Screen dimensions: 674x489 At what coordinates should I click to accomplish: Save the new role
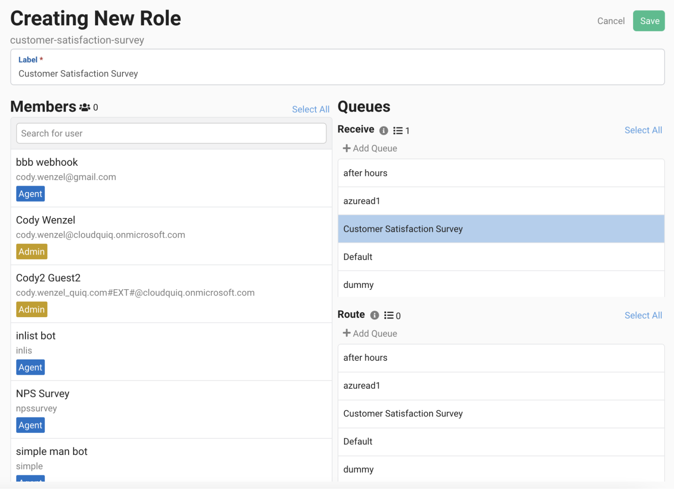coord(649,21)
